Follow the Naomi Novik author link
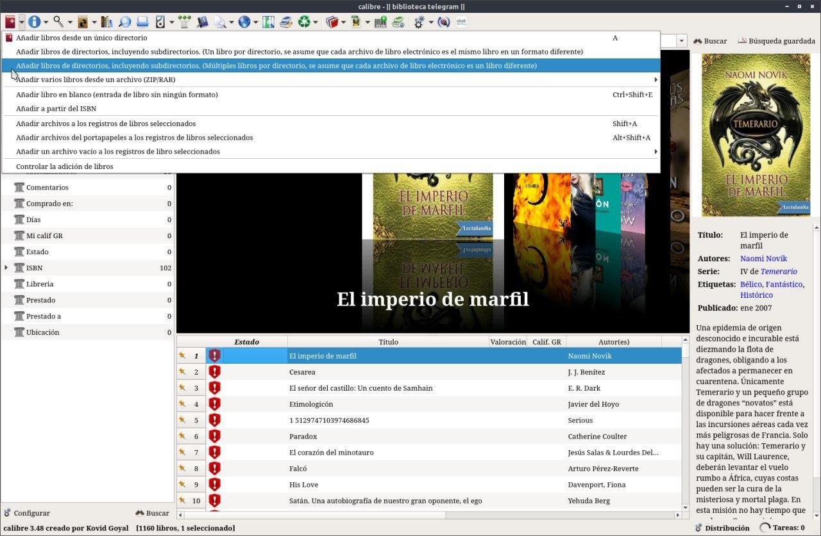 (x=763, y=259)
